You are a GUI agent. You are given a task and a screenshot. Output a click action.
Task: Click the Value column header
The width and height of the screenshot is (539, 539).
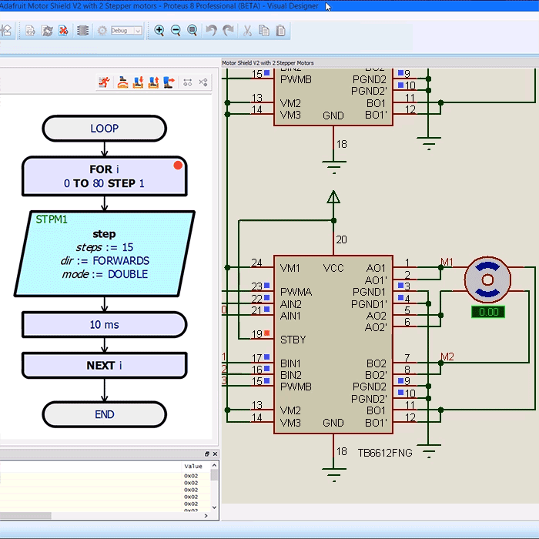point(193,467)
